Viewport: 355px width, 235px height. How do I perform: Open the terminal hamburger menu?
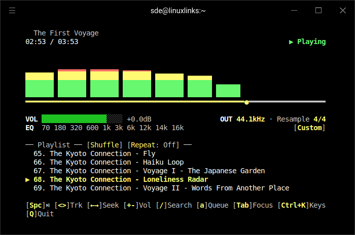pos(12,10)
